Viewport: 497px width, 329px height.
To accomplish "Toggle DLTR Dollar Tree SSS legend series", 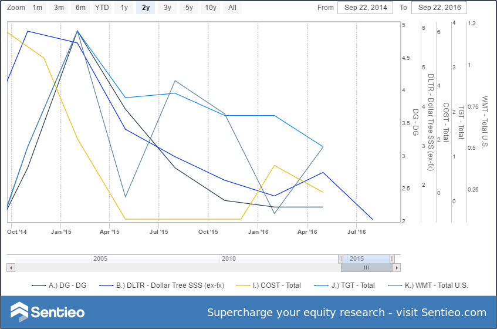I will [161, 286].
